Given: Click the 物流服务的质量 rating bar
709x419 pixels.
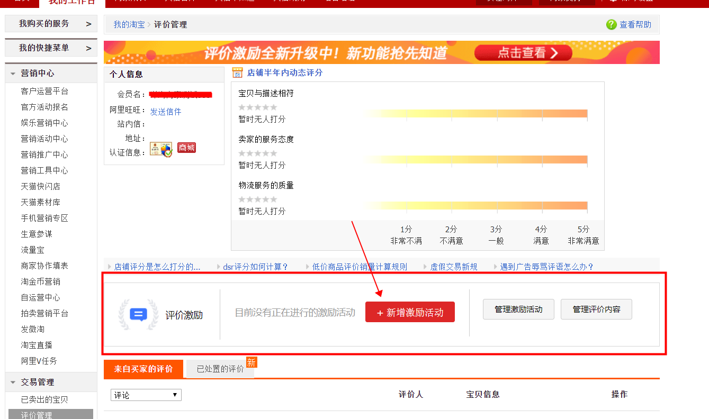Looking at the screenshot, I should [475, 206].
